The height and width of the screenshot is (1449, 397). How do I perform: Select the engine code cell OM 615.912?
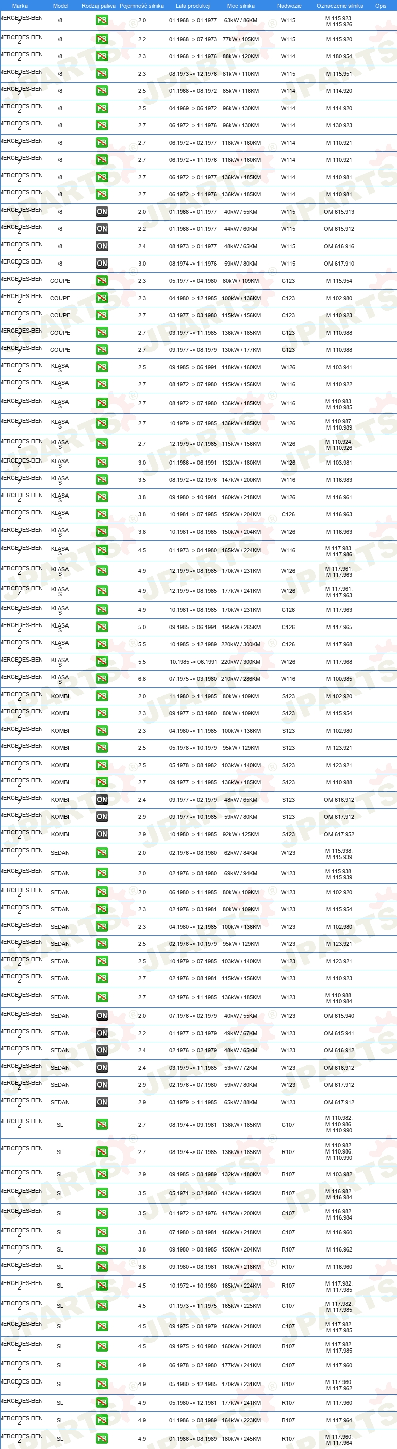(x=339, y=229)
